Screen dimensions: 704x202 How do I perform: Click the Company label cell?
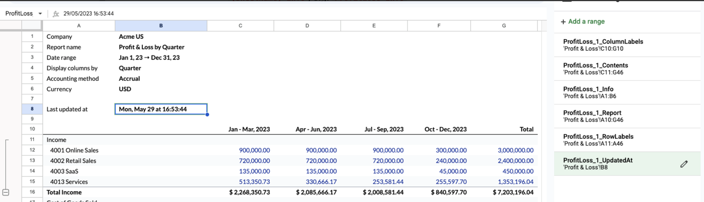(x=79, y=37)
